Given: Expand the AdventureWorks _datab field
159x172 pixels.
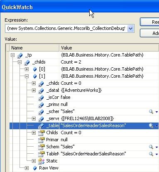Looking at the screenshot, I should click(x=34, y=90).
